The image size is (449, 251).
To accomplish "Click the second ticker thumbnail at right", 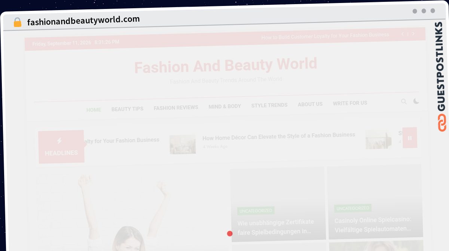I will coord(378,139).
